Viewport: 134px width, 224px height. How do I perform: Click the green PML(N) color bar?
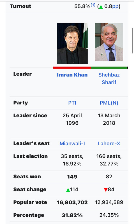point(109,67)
